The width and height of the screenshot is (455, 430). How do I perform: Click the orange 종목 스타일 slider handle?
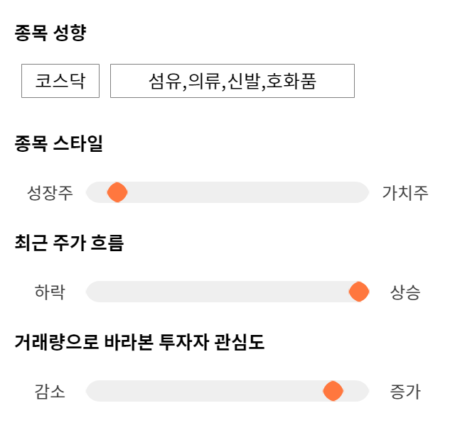[x=117, y=192]
